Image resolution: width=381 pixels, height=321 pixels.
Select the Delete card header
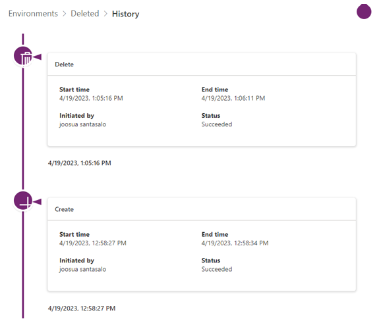coord(202,64)
